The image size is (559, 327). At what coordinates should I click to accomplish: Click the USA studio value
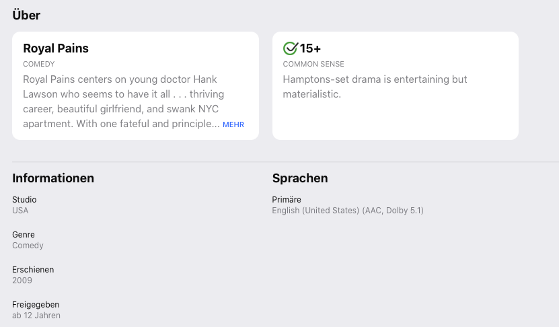[x=20, y=211]
